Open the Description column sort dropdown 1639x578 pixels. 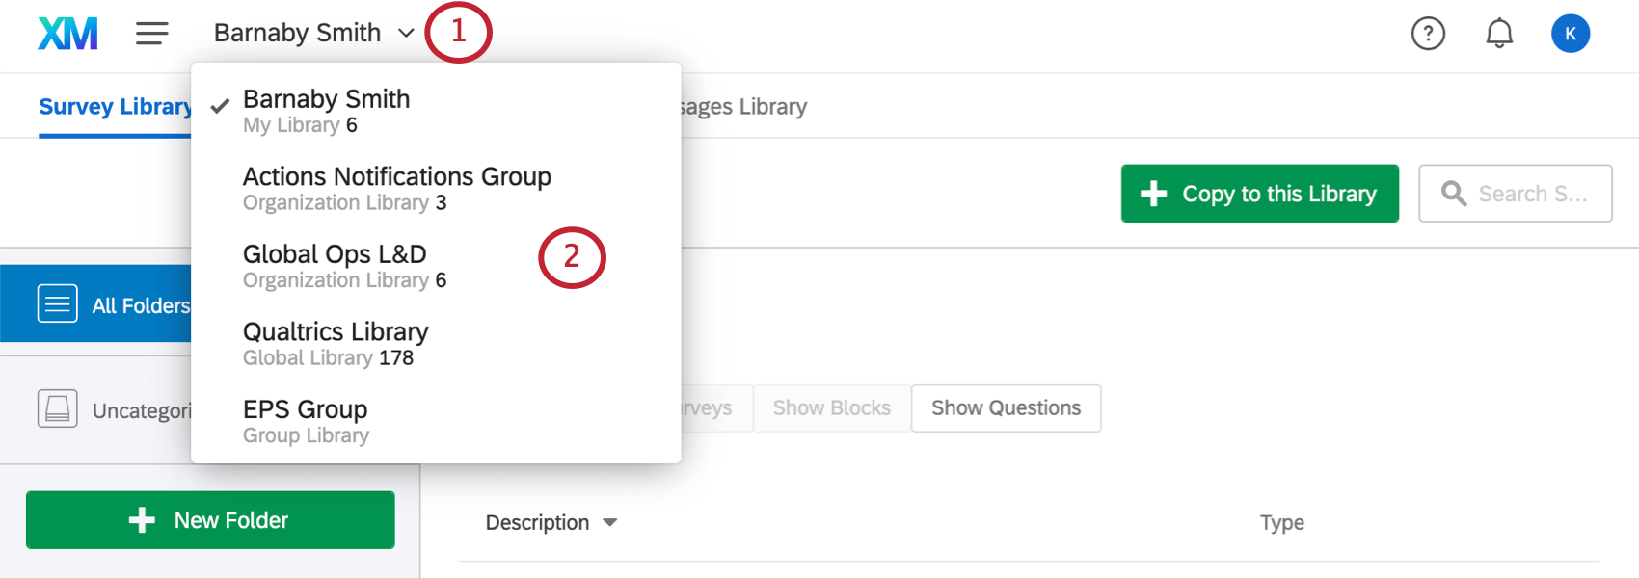click(x=610, y=522)
